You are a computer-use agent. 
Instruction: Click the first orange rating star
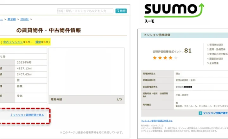point(155,58)
